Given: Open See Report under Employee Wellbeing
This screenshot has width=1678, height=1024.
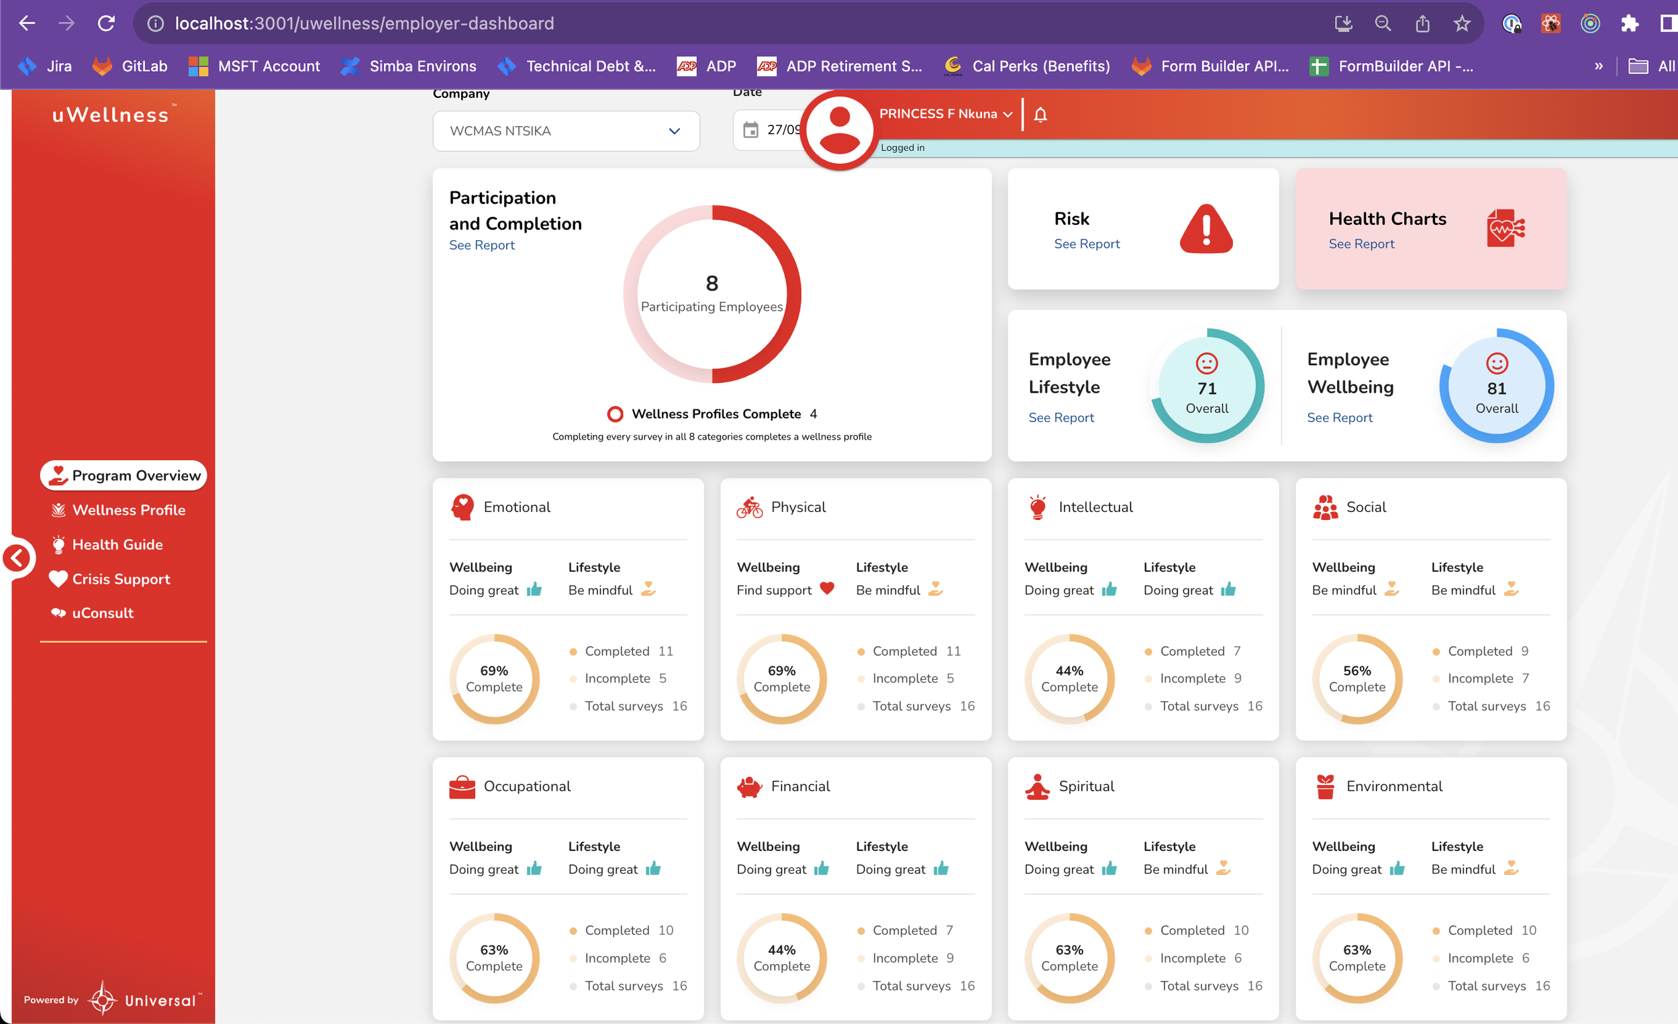Looking at the screenshot, I should [x=1339, y=417].
